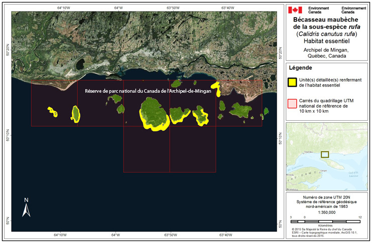Click the Canadian flag icon
The height and width of the screenshot is (243, 372).
pos(295,10)
